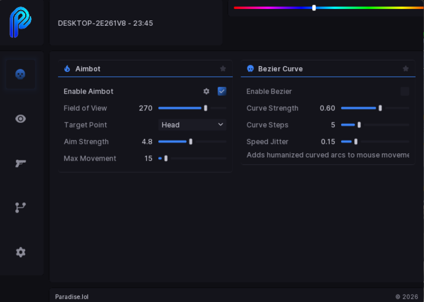Click the rainbow hue slider handle
424x302 pixels.
coord(314,8)
